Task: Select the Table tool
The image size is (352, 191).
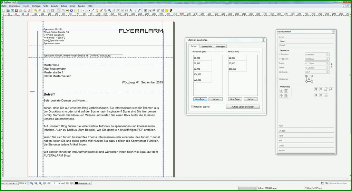Action: coord(76,10)
